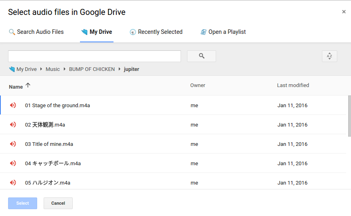
Task: Sort the list by Last modified column
Action: (x=293, y=85)
